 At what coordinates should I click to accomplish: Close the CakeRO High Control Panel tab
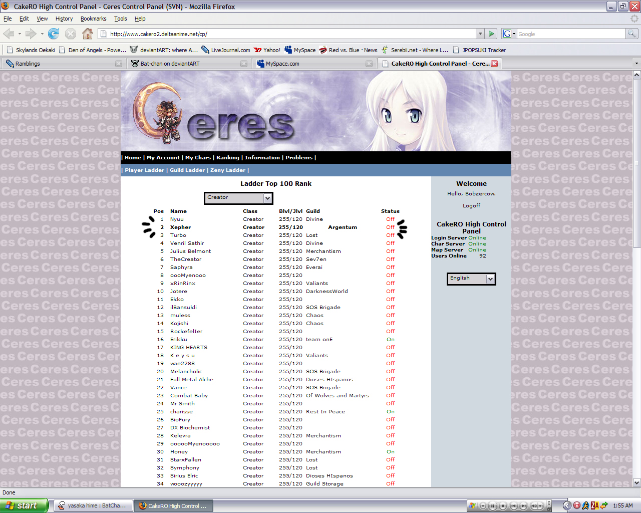(494, 64)
